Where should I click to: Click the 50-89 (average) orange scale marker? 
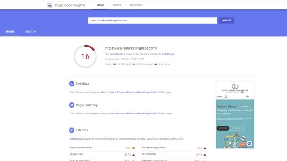(134, 64)
